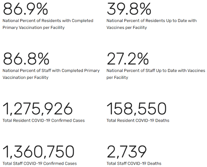Select the 'Total Staff COVID-19 Confirmed Cases' label
The height and width of the screenshot is (167, 207).
point(40,164)
